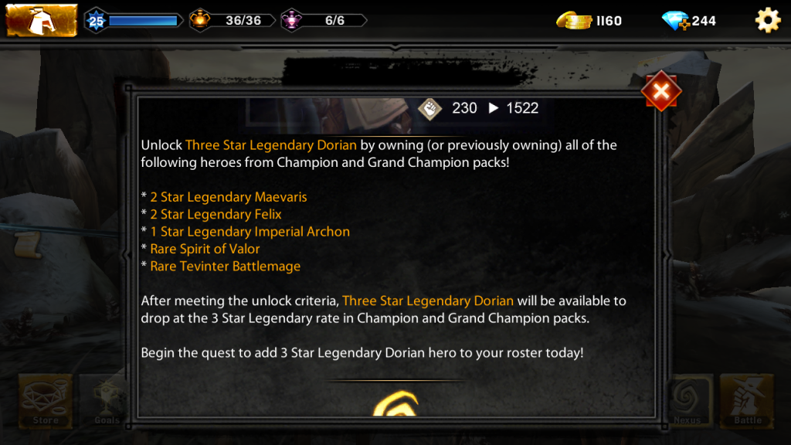Close the Dorian unlock dialog
Viewport: 791px width, 445px height.
tap(661, 91)
